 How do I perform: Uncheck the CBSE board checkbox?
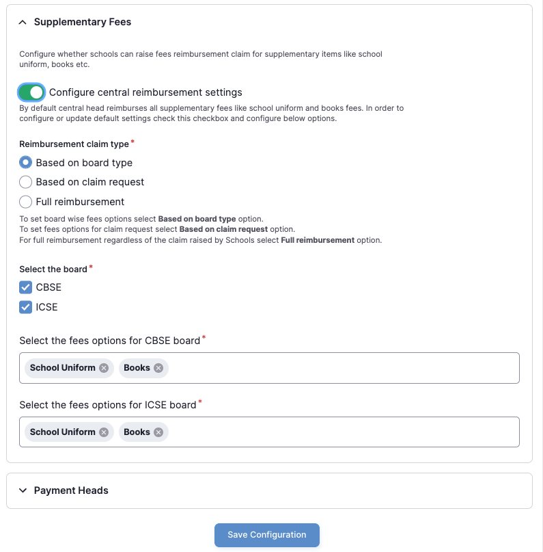pyautogui.click(x=25, y=287)
